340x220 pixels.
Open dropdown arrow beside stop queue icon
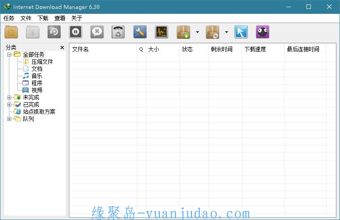226,32
